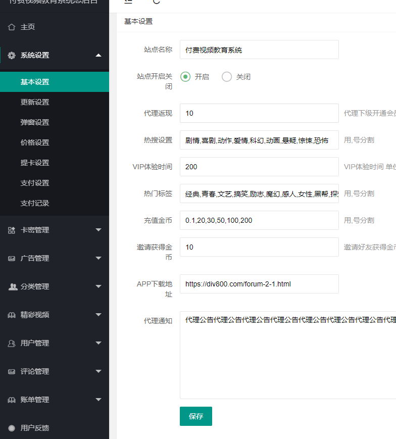Select the 开启 radio button
The height and width of the screenshot is (439, 396).
click(x=185, y=77)
